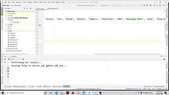Click the breakpoint marker on line 14

[40, 25]
